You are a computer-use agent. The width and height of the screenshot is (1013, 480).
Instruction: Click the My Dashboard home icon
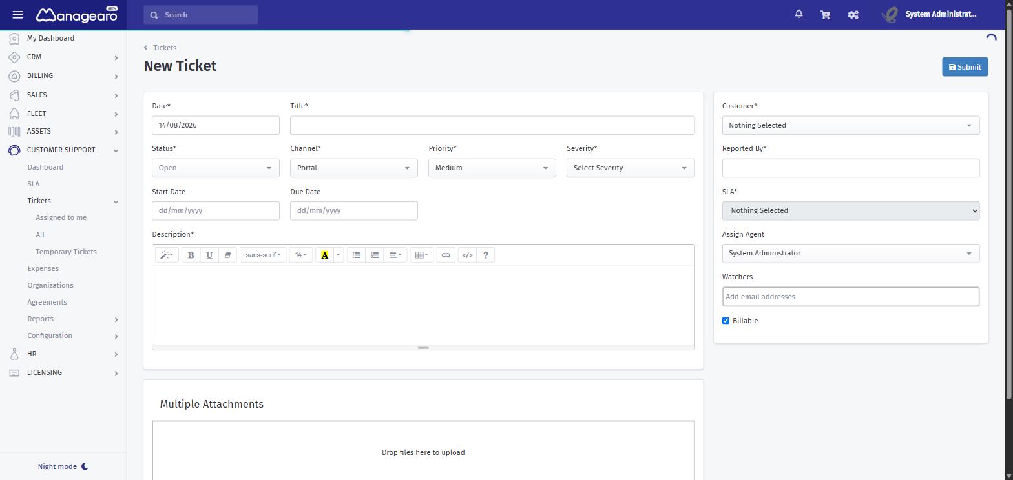(x=14, y=39)
